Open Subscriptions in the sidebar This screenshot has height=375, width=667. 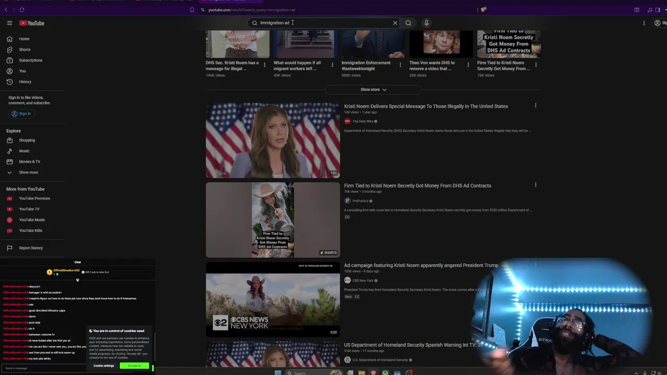pos(30,60)
